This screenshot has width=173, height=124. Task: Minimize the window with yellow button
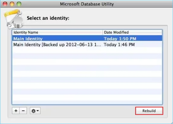pyautogui.click(x=12, y=4)
